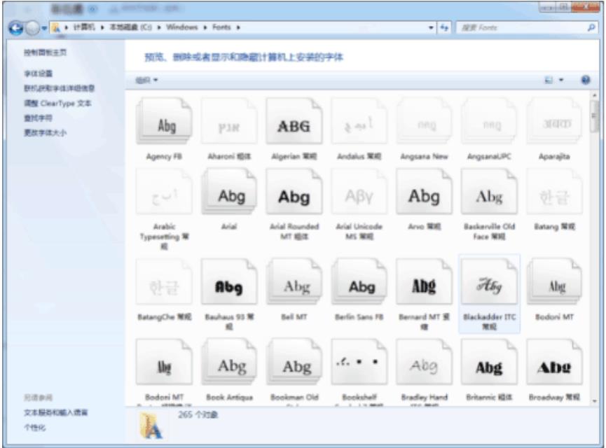Expand the arrow after Windows breadcrumb
The width and height of the screenshot is (606, 448).
click(205, 27)
